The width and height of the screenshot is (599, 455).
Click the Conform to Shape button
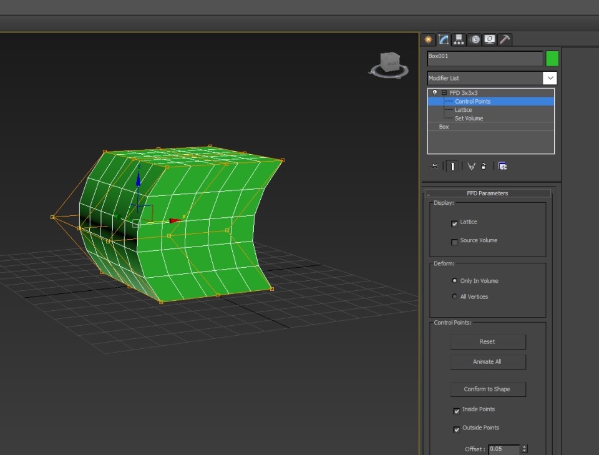click(487, 389)
